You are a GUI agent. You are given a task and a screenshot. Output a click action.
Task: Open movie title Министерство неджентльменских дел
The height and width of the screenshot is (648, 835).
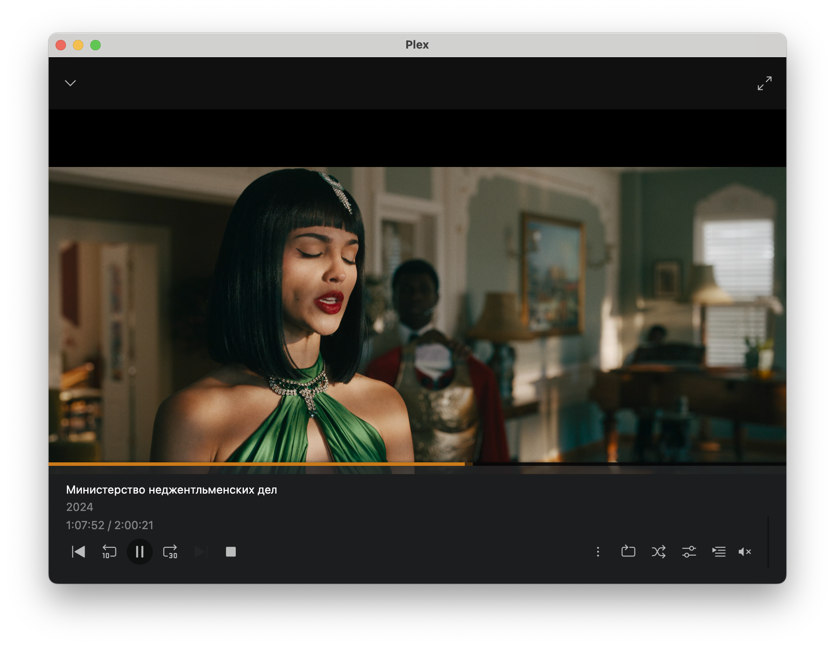click(x=171, y=490)
